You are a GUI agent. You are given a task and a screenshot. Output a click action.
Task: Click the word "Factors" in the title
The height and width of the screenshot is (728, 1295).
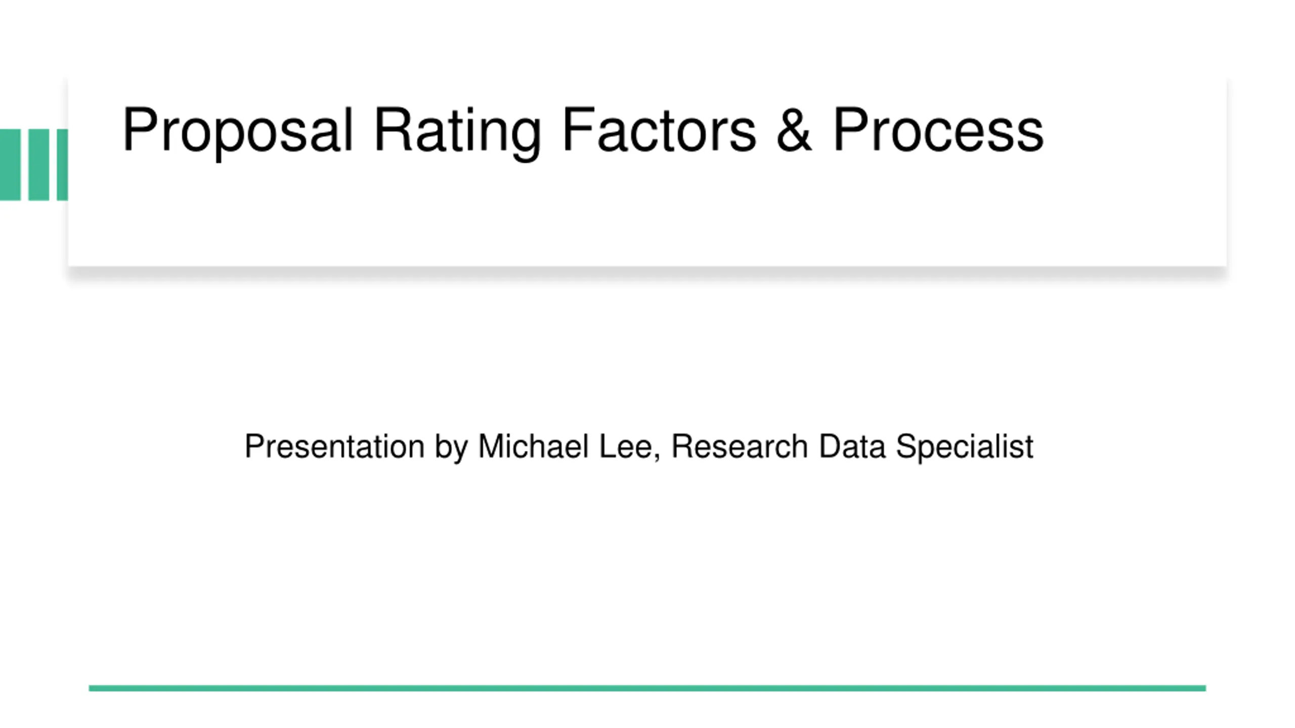[x=659, y=129]
